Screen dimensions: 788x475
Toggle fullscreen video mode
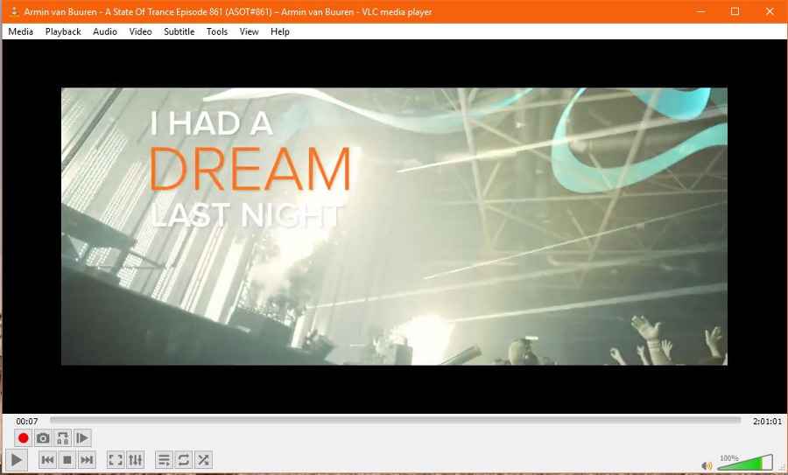[x=116, y=459]
